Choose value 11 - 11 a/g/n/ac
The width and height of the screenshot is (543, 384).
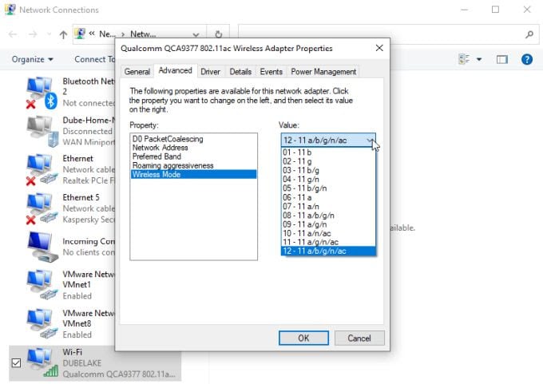tap(328, 242)
